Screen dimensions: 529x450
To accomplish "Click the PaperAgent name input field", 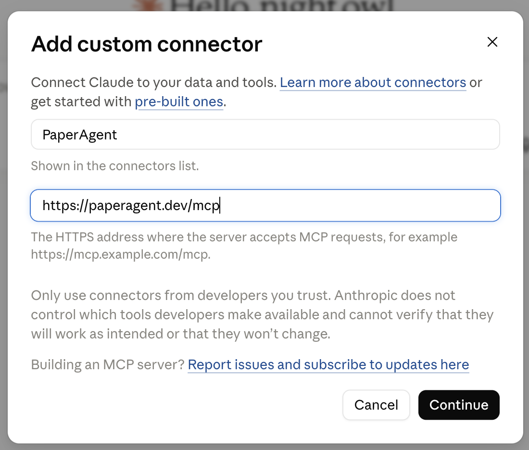I will coord(265,135).
